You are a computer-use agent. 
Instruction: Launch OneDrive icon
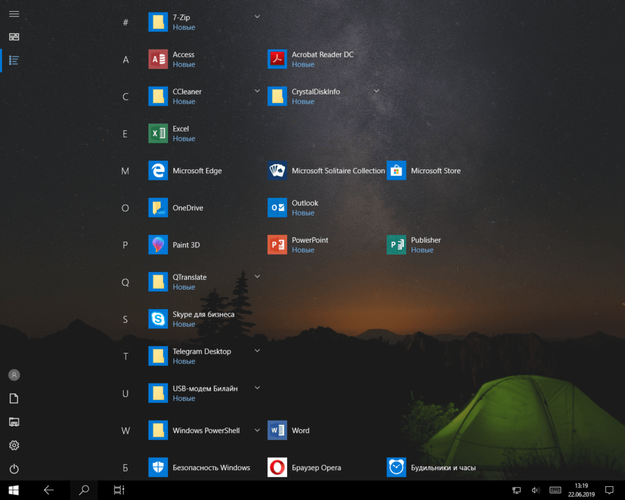(x=158, y=208)
